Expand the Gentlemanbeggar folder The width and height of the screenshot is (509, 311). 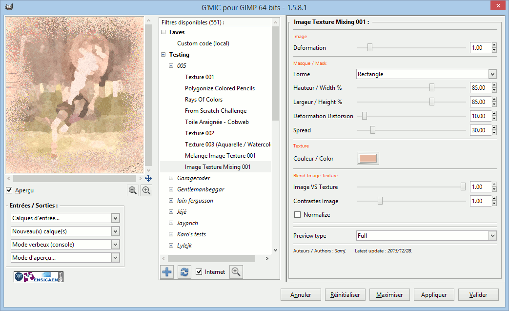coord(171,189)
